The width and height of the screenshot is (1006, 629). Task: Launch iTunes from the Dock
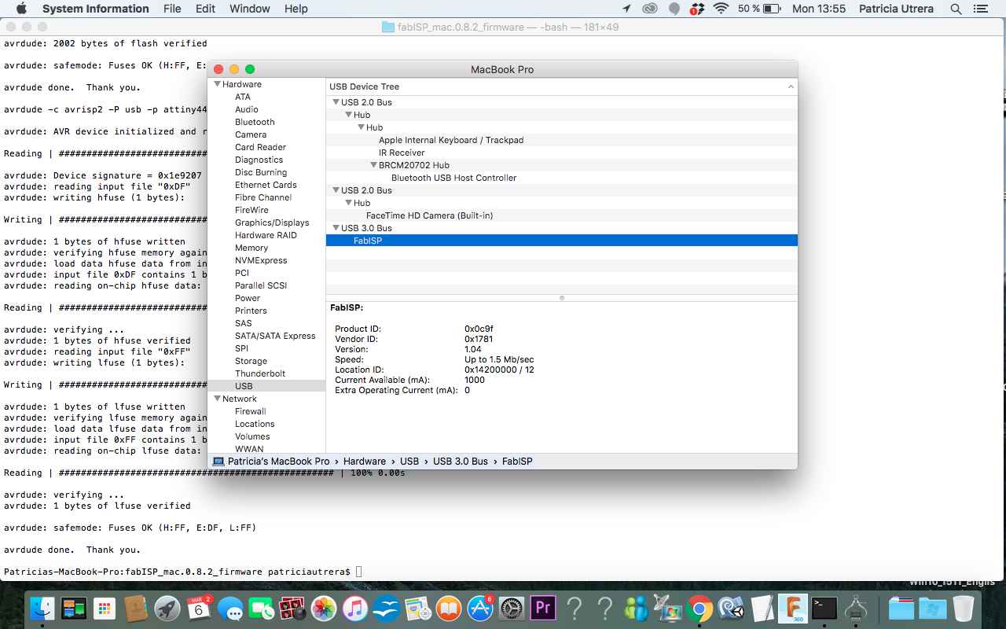pyautogui.click(x=355, y=609)
